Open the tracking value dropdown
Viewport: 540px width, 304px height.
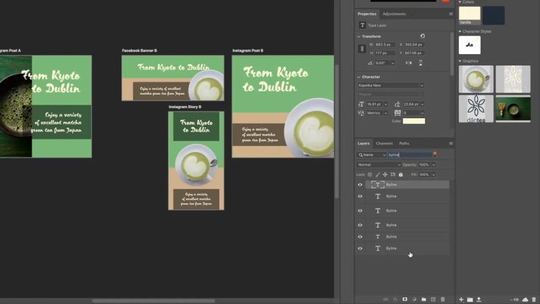[423, 113]
